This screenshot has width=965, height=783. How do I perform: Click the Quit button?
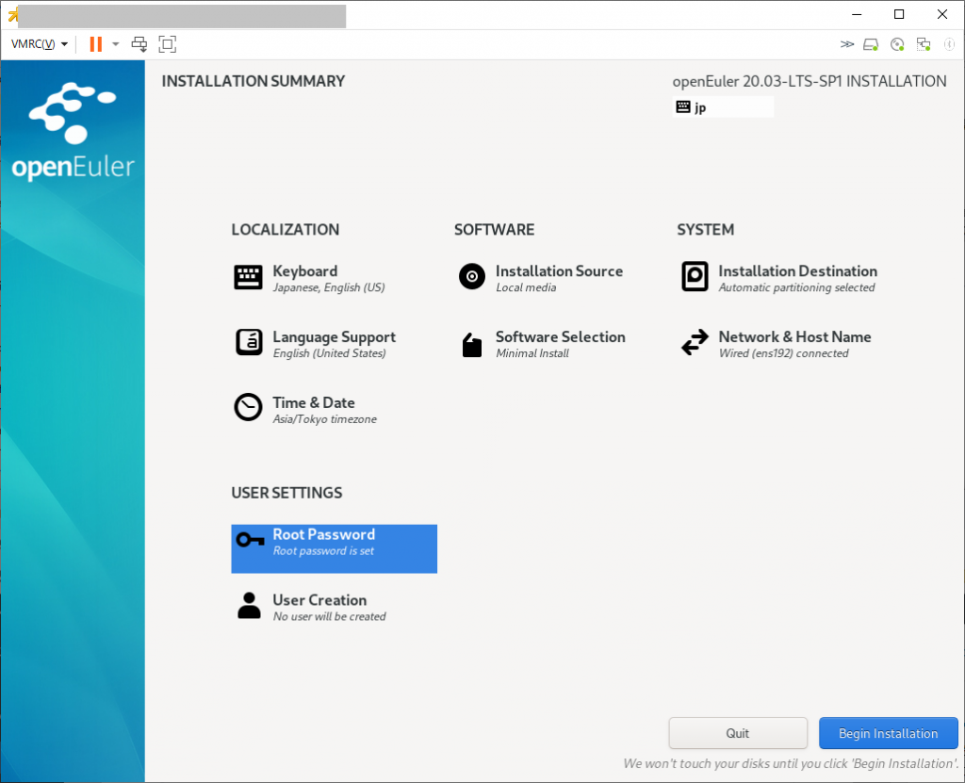pos(737,732)
